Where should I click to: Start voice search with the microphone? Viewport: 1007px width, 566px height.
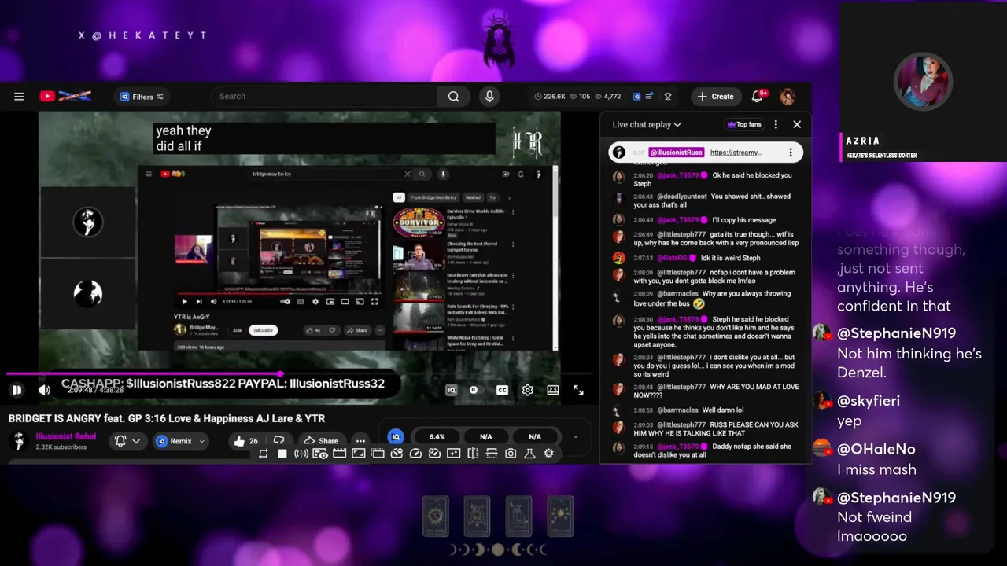(489, 96)
